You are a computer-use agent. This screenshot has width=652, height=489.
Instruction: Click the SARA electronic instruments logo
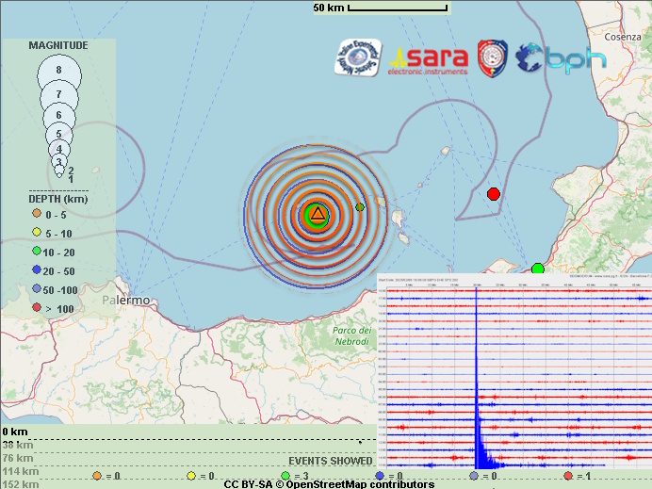430,59
